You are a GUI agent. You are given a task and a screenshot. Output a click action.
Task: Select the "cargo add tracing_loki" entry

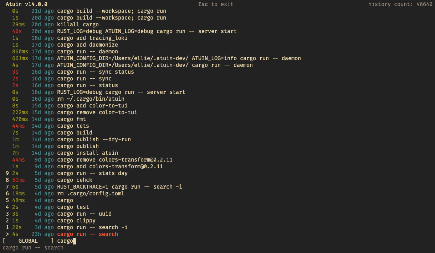(x=92, y=38)
